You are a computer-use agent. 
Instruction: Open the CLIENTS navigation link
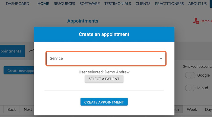point(143,4)
